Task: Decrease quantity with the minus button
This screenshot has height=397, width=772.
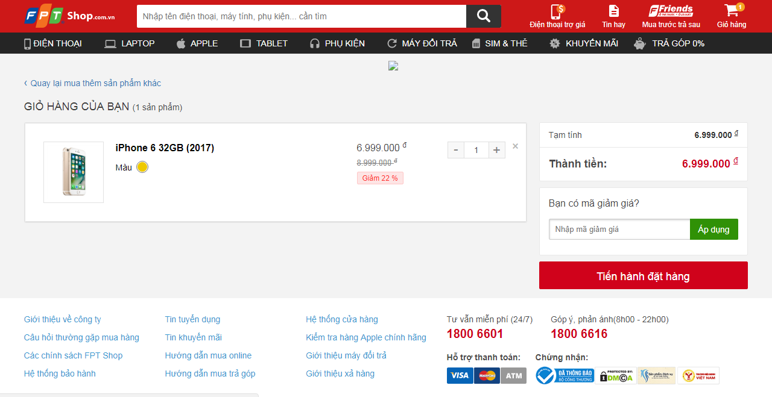Action: click(456, 150)
